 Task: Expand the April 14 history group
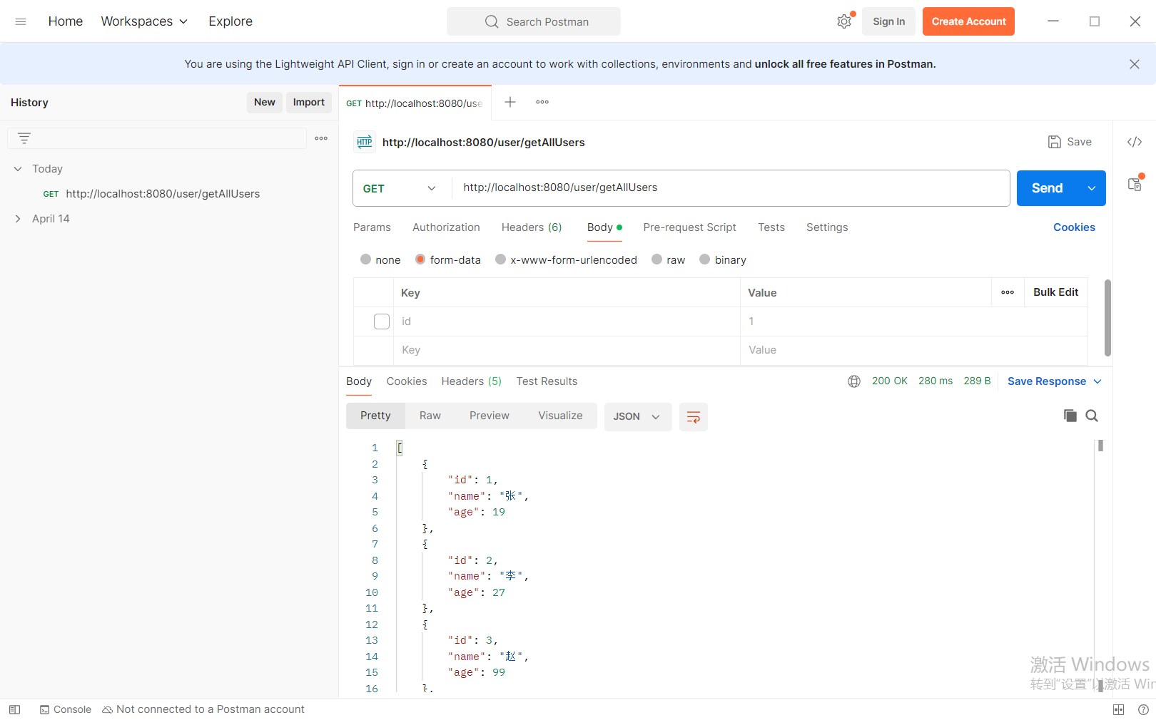pyautogui.click(x=18, y=218)
